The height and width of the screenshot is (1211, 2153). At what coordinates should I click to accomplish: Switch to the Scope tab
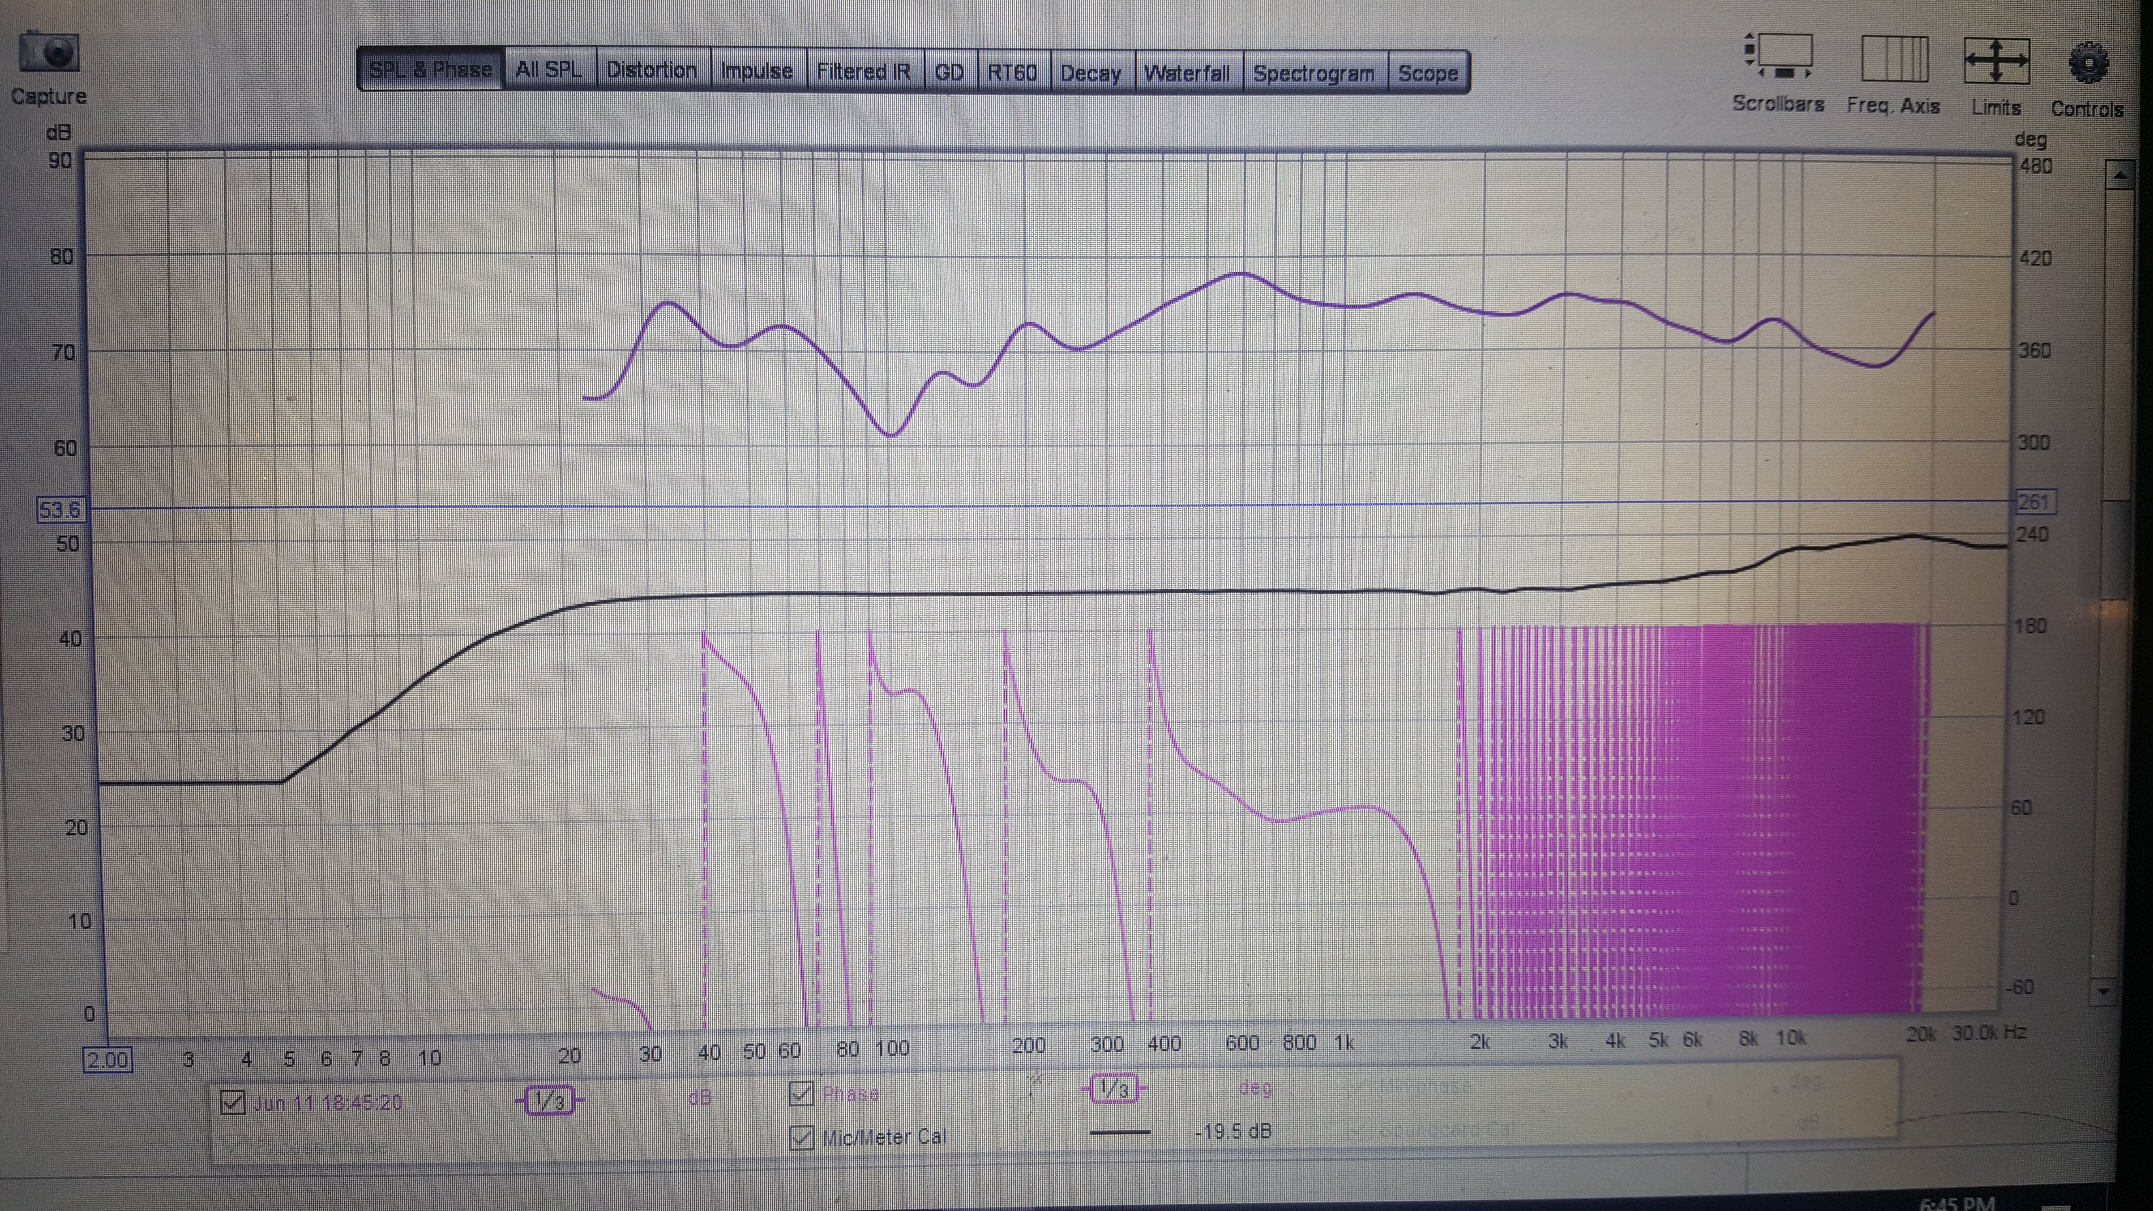tap(1428, 73)
